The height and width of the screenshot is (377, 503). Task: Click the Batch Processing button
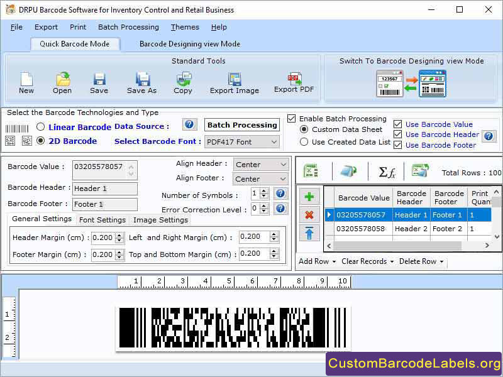[x=241, y=125]
